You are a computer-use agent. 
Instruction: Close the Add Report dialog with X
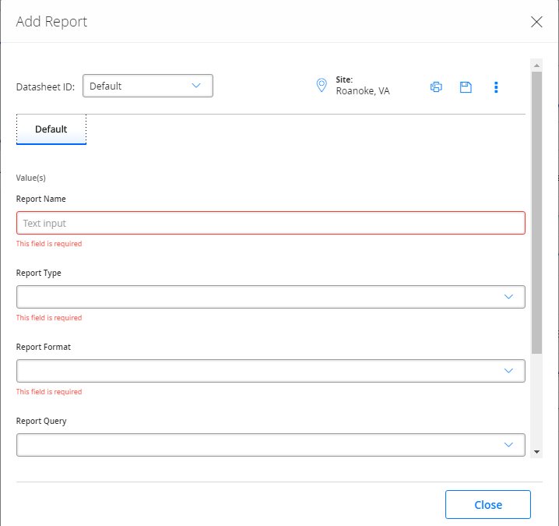click(x=536, y=22)
